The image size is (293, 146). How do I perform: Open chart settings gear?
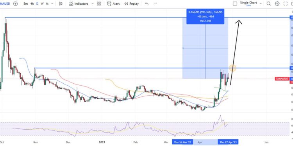click(277, 4)
